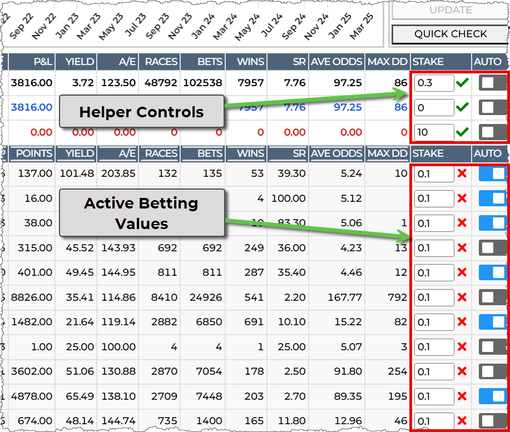Image resolution: width=510 pixels, height=432 pixels.
Task: Click upper table YIELD column header
Action: (76, 62)
